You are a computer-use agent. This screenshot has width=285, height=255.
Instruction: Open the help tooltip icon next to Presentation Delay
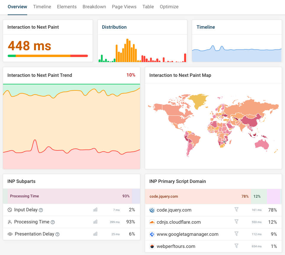[57, 234]
